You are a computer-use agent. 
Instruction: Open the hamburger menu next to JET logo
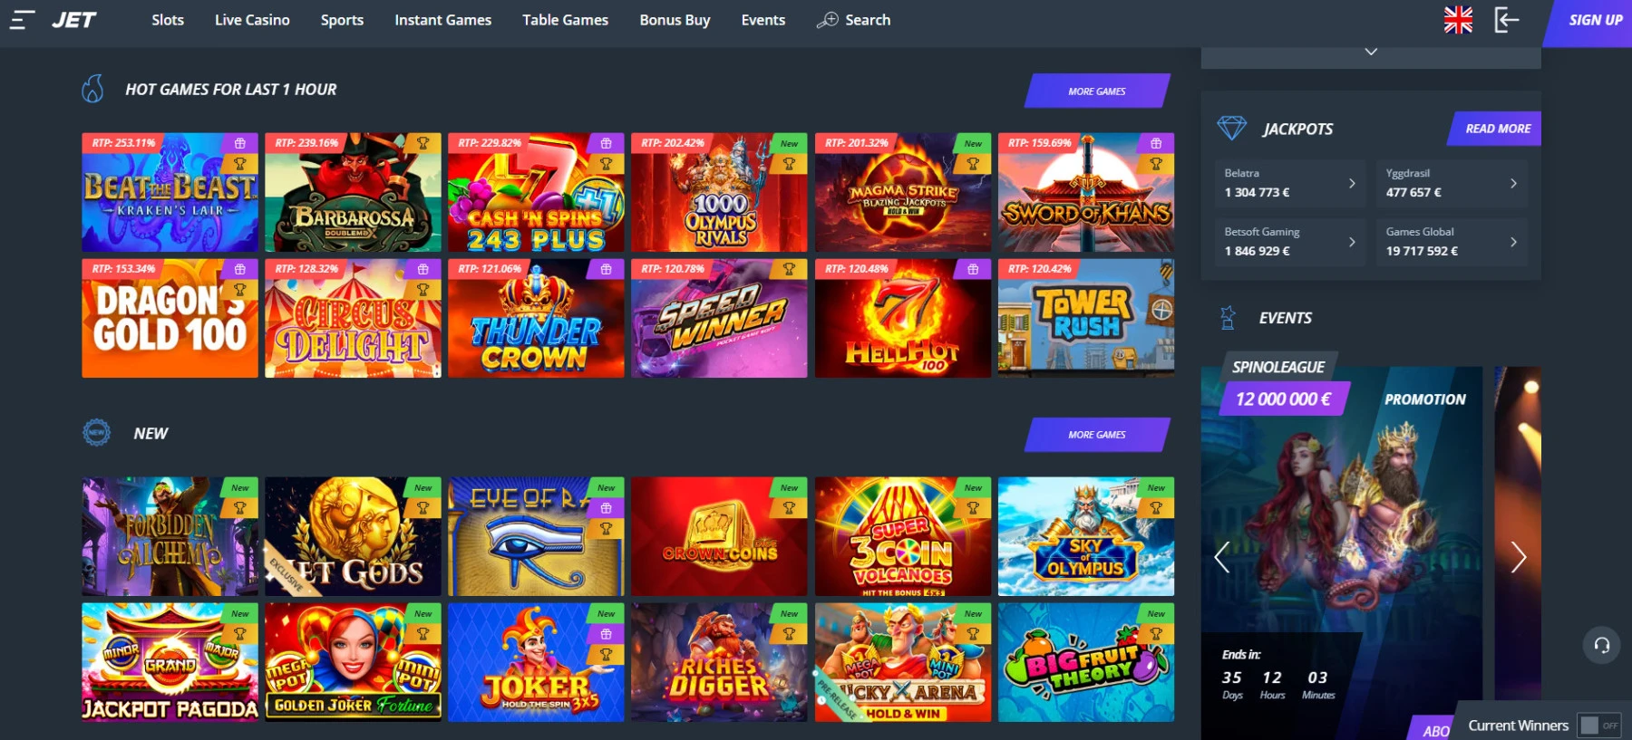click(22, 20)
